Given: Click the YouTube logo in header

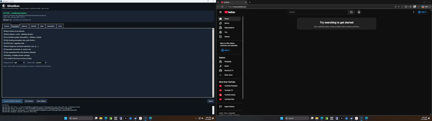Looking at the screenshot, I should tap(230, 12).
